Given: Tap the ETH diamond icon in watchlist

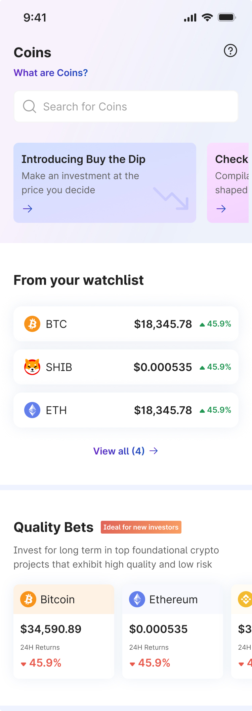Looking at the screenshot, I should 32,410.
